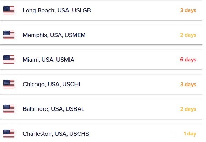
Task: Click the red 6 days label for Miami
Action: (188, 60)
